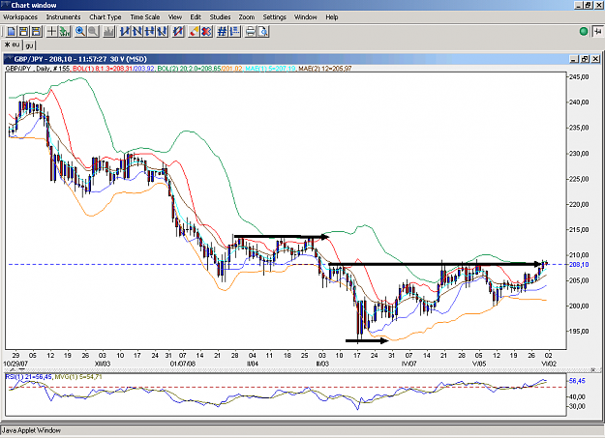605x438 pixels.
Task: Open the Settings menu
Action: click(x=274, y=17)
